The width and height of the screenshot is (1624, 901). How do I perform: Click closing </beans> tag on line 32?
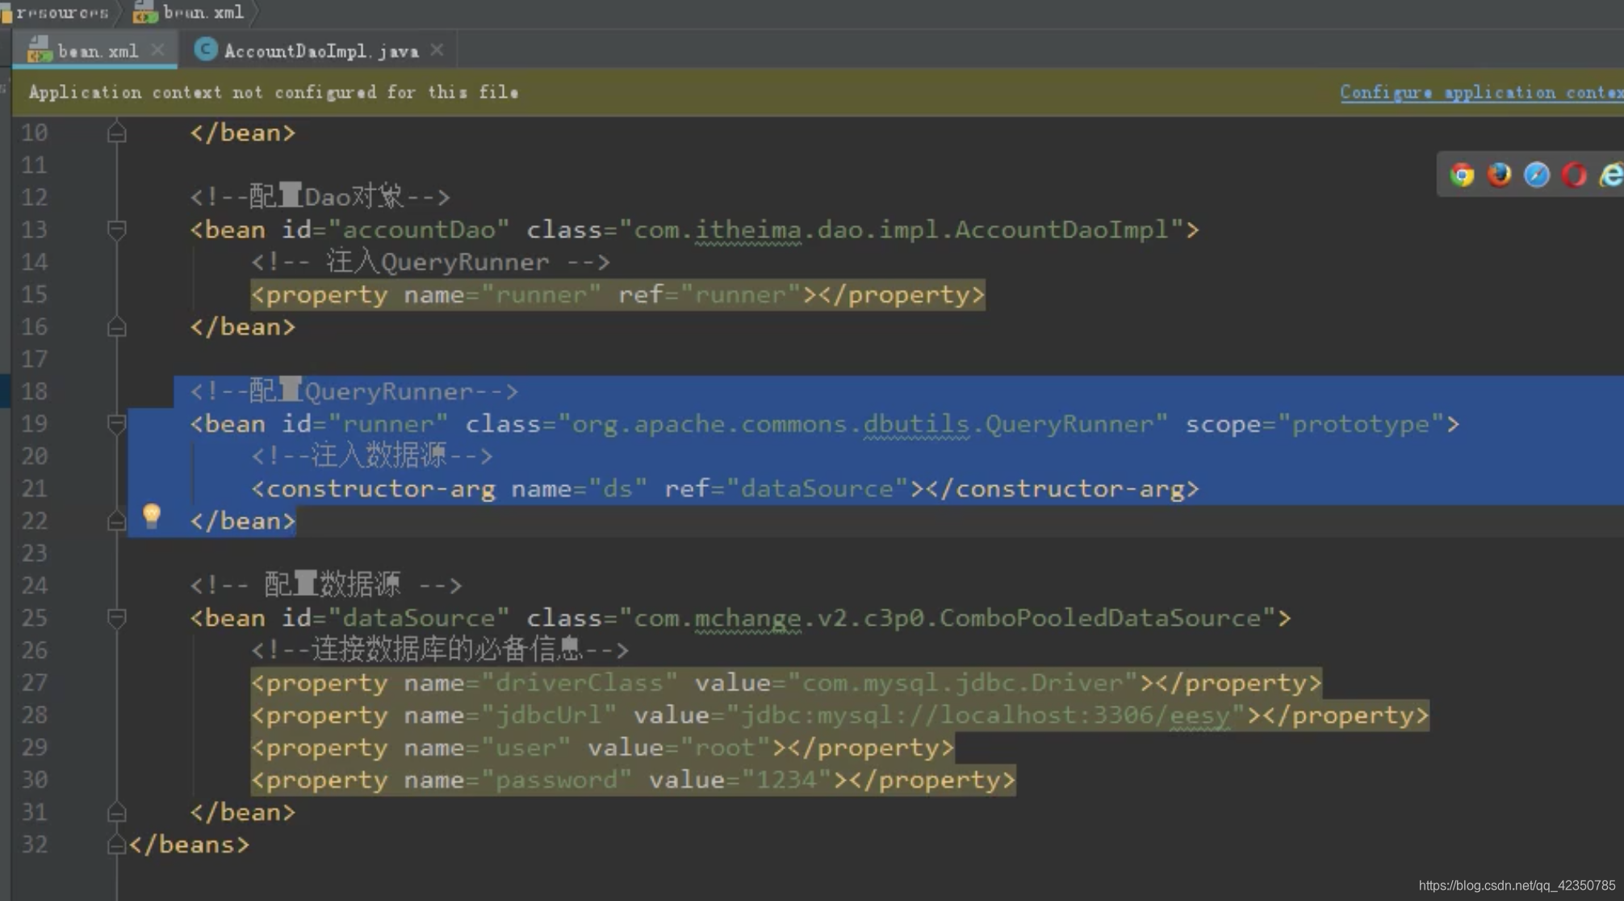pyautogui.click(x=189, y=844)
